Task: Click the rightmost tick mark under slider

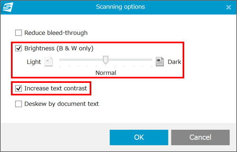Action: point(152,66)
